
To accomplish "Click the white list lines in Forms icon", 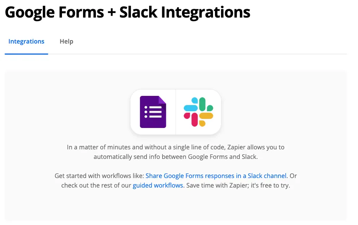I will 153,112.
